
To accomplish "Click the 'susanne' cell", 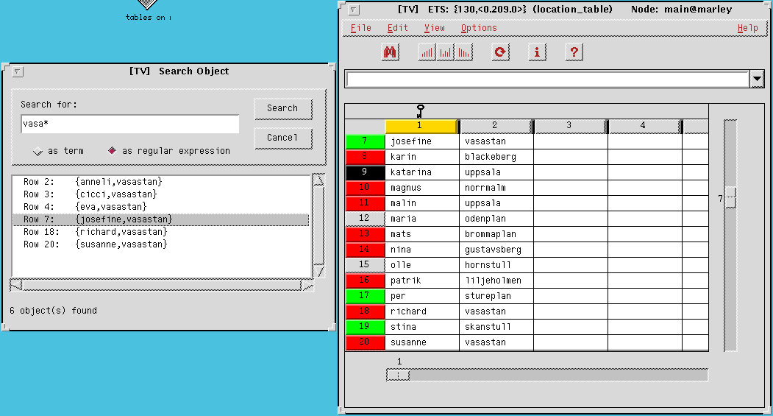I will (x=422, y=342).
